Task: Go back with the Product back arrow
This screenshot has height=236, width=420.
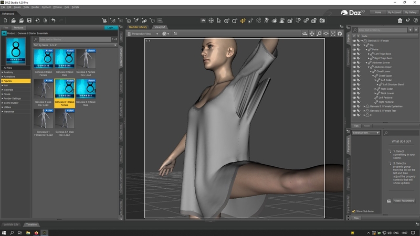Action: (4, 33)
